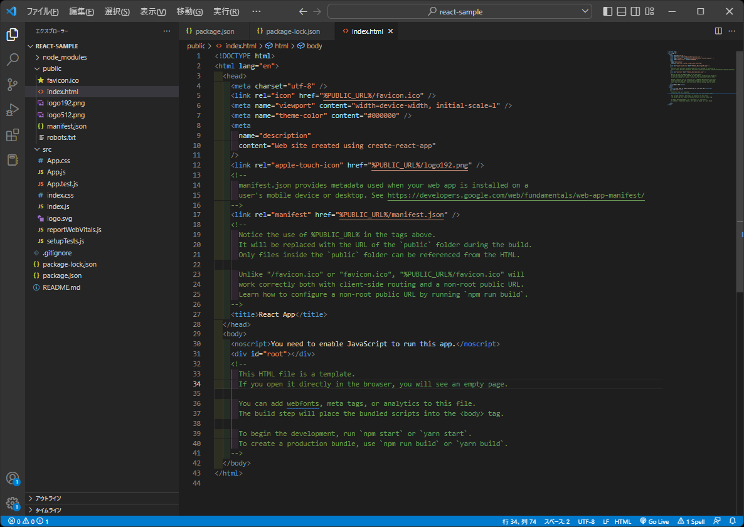Image resolution: width=744 pixels, height=527 pixels.
Task: Click the 1 Spell status bar item
Action: click(691, 521)
